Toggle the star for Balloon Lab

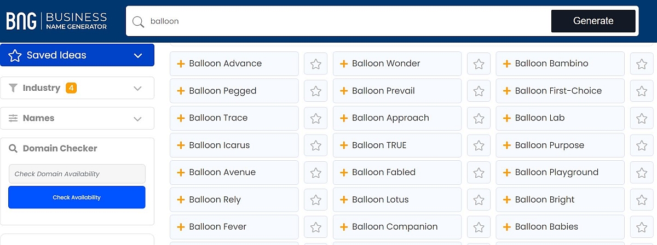pyautogui.click(x=642, y=118)
